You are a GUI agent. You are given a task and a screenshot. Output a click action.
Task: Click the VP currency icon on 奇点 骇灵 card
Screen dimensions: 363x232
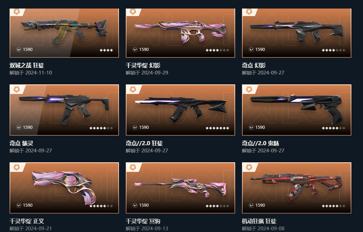click(18, 127)
